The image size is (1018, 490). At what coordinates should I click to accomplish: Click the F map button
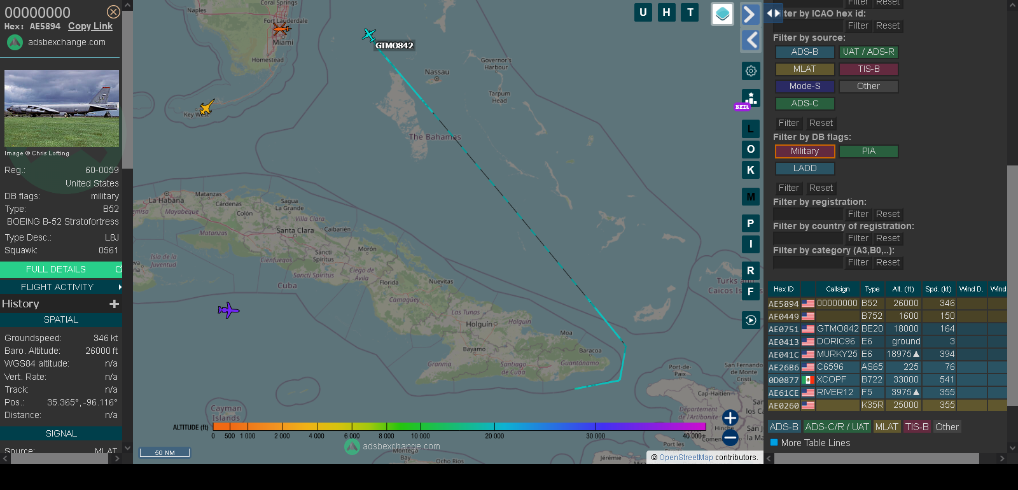(x=751, y=291)
